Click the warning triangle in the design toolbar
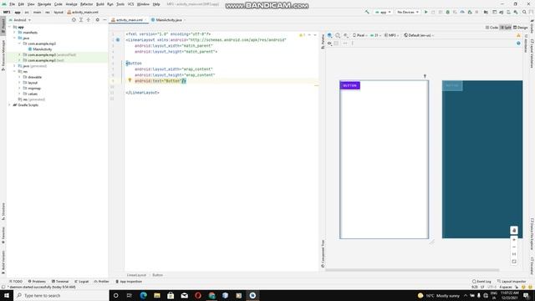Image resolution: width=535 pixels, height=301 pixels. tap(518, 35)
